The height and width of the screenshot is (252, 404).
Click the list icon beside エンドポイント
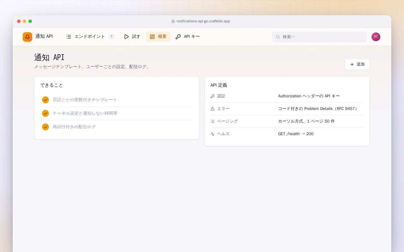click(x=68, y=37)
